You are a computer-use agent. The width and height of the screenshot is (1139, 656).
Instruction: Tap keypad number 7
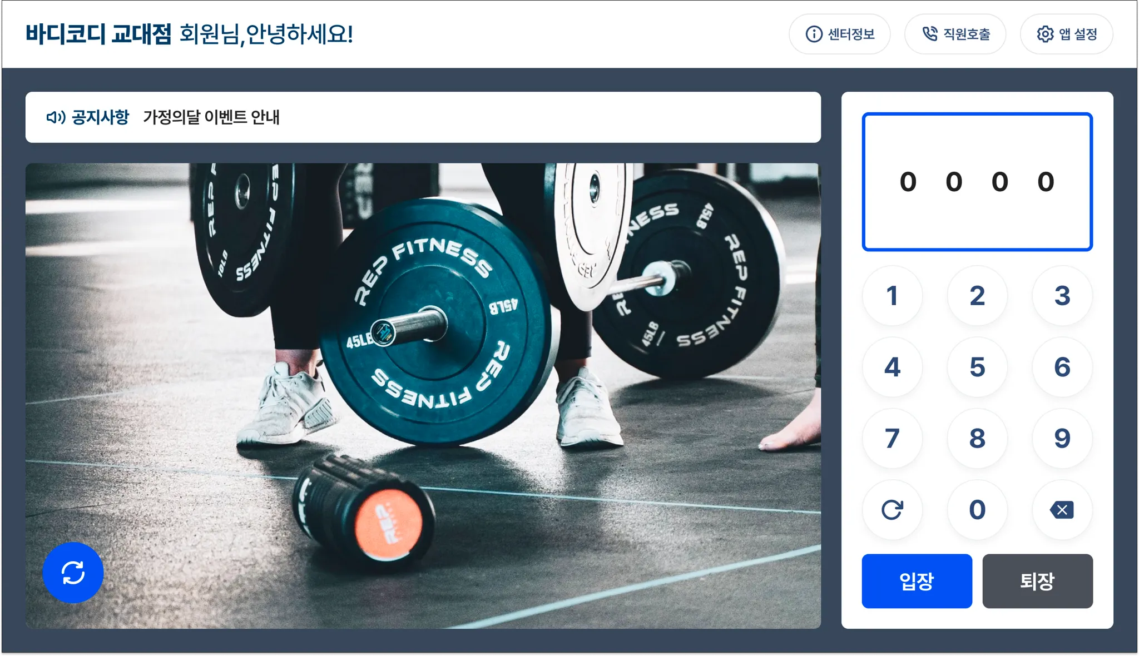(x=892, y=438)
